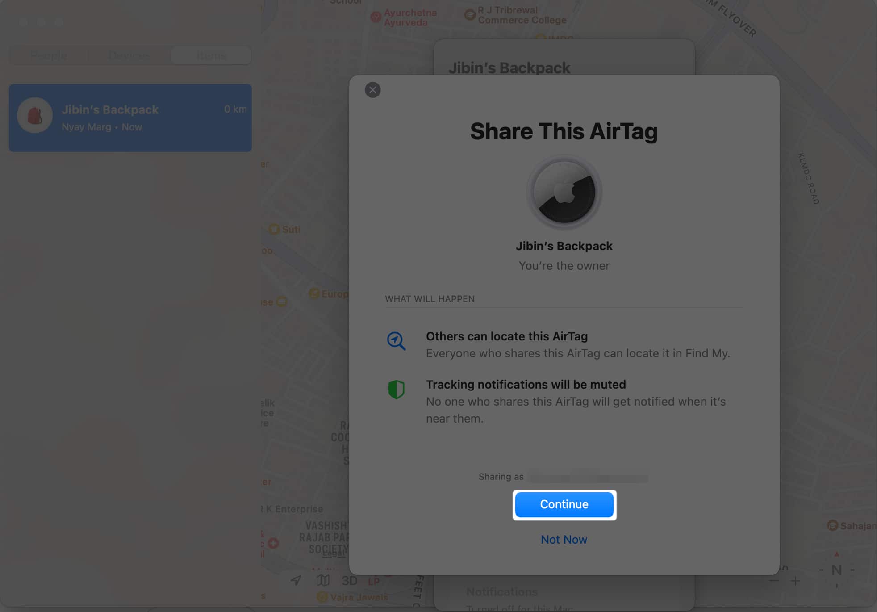The height and width of the screenshot is (612, 877).
Task: Select Not Now to cancel sharing
Action: coord(564,539)
